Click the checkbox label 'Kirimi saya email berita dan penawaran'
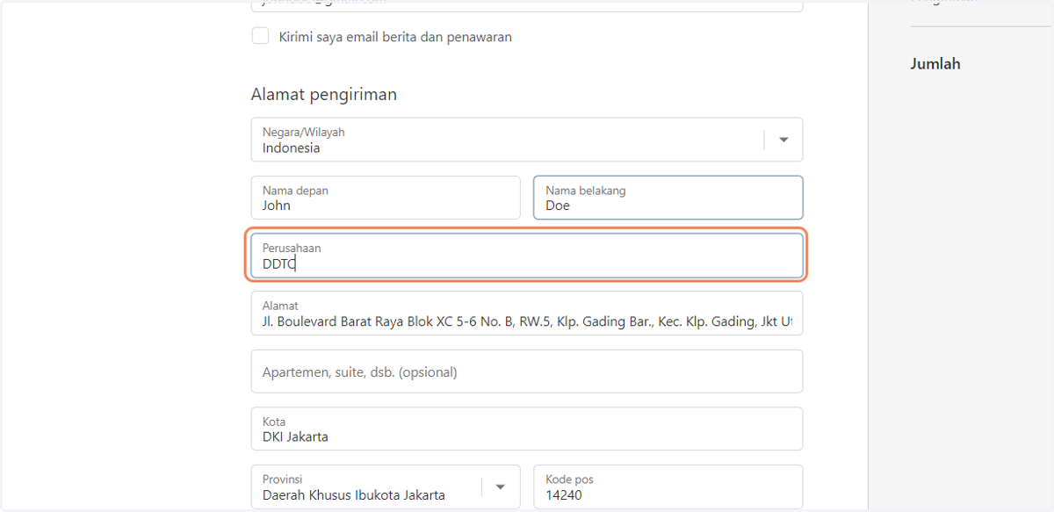Screen dimensions: 1054x512 click(x=395, y=37)
